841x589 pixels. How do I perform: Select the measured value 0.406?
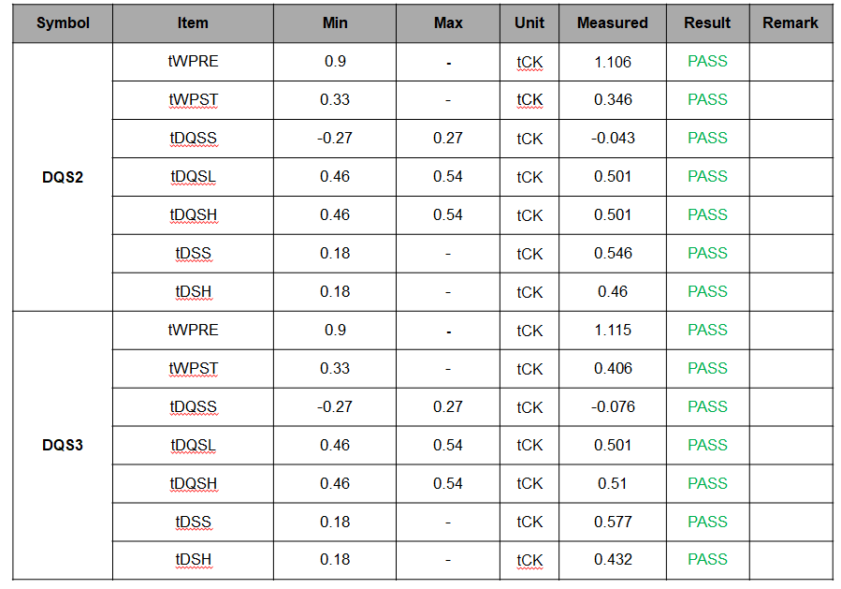[x=613, y=369]
